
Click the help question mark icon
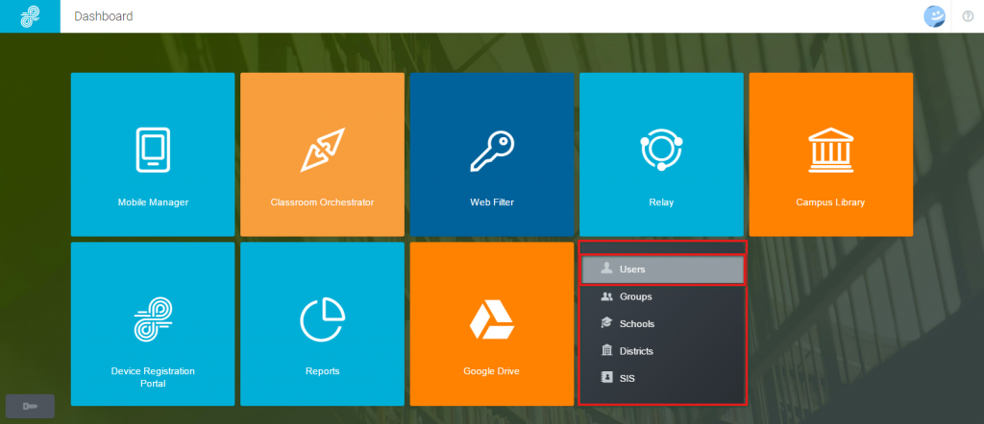coord(968,16)
